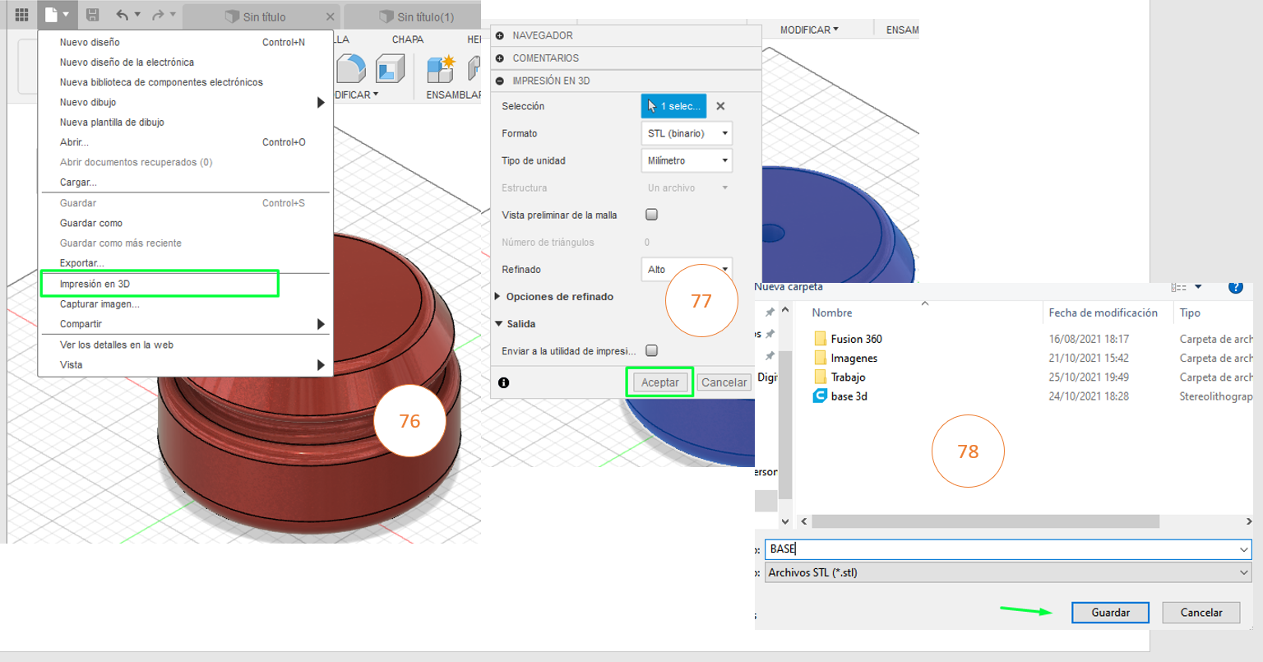Click the blue help icon in save dialog
The image size is (1263, 662).
tap(1235, 287)
